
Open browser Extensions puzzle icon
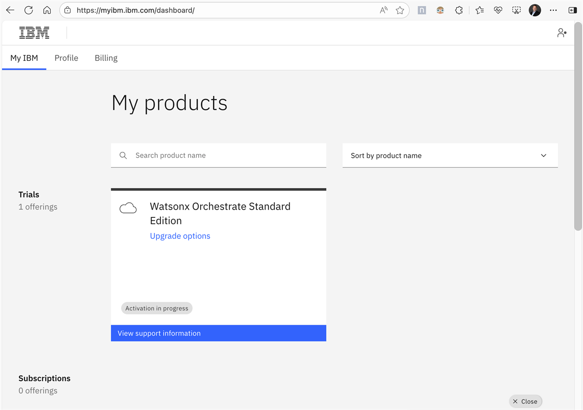(x=459, y=10)
